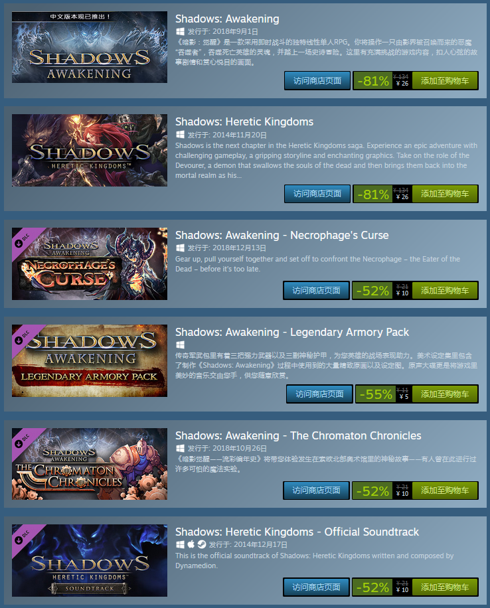Add Shadows: Awakening to cart

tap(445, 81)
